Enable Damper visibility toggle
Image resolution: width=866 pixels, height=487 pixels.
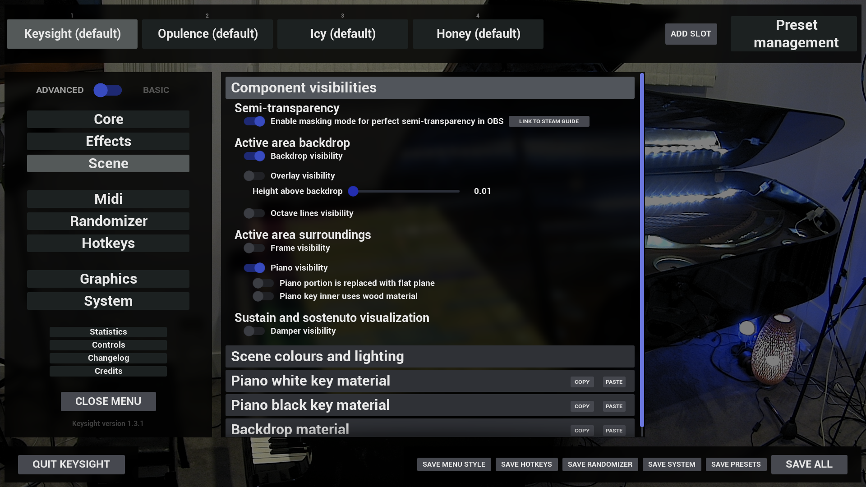click(x=254, y=331)
